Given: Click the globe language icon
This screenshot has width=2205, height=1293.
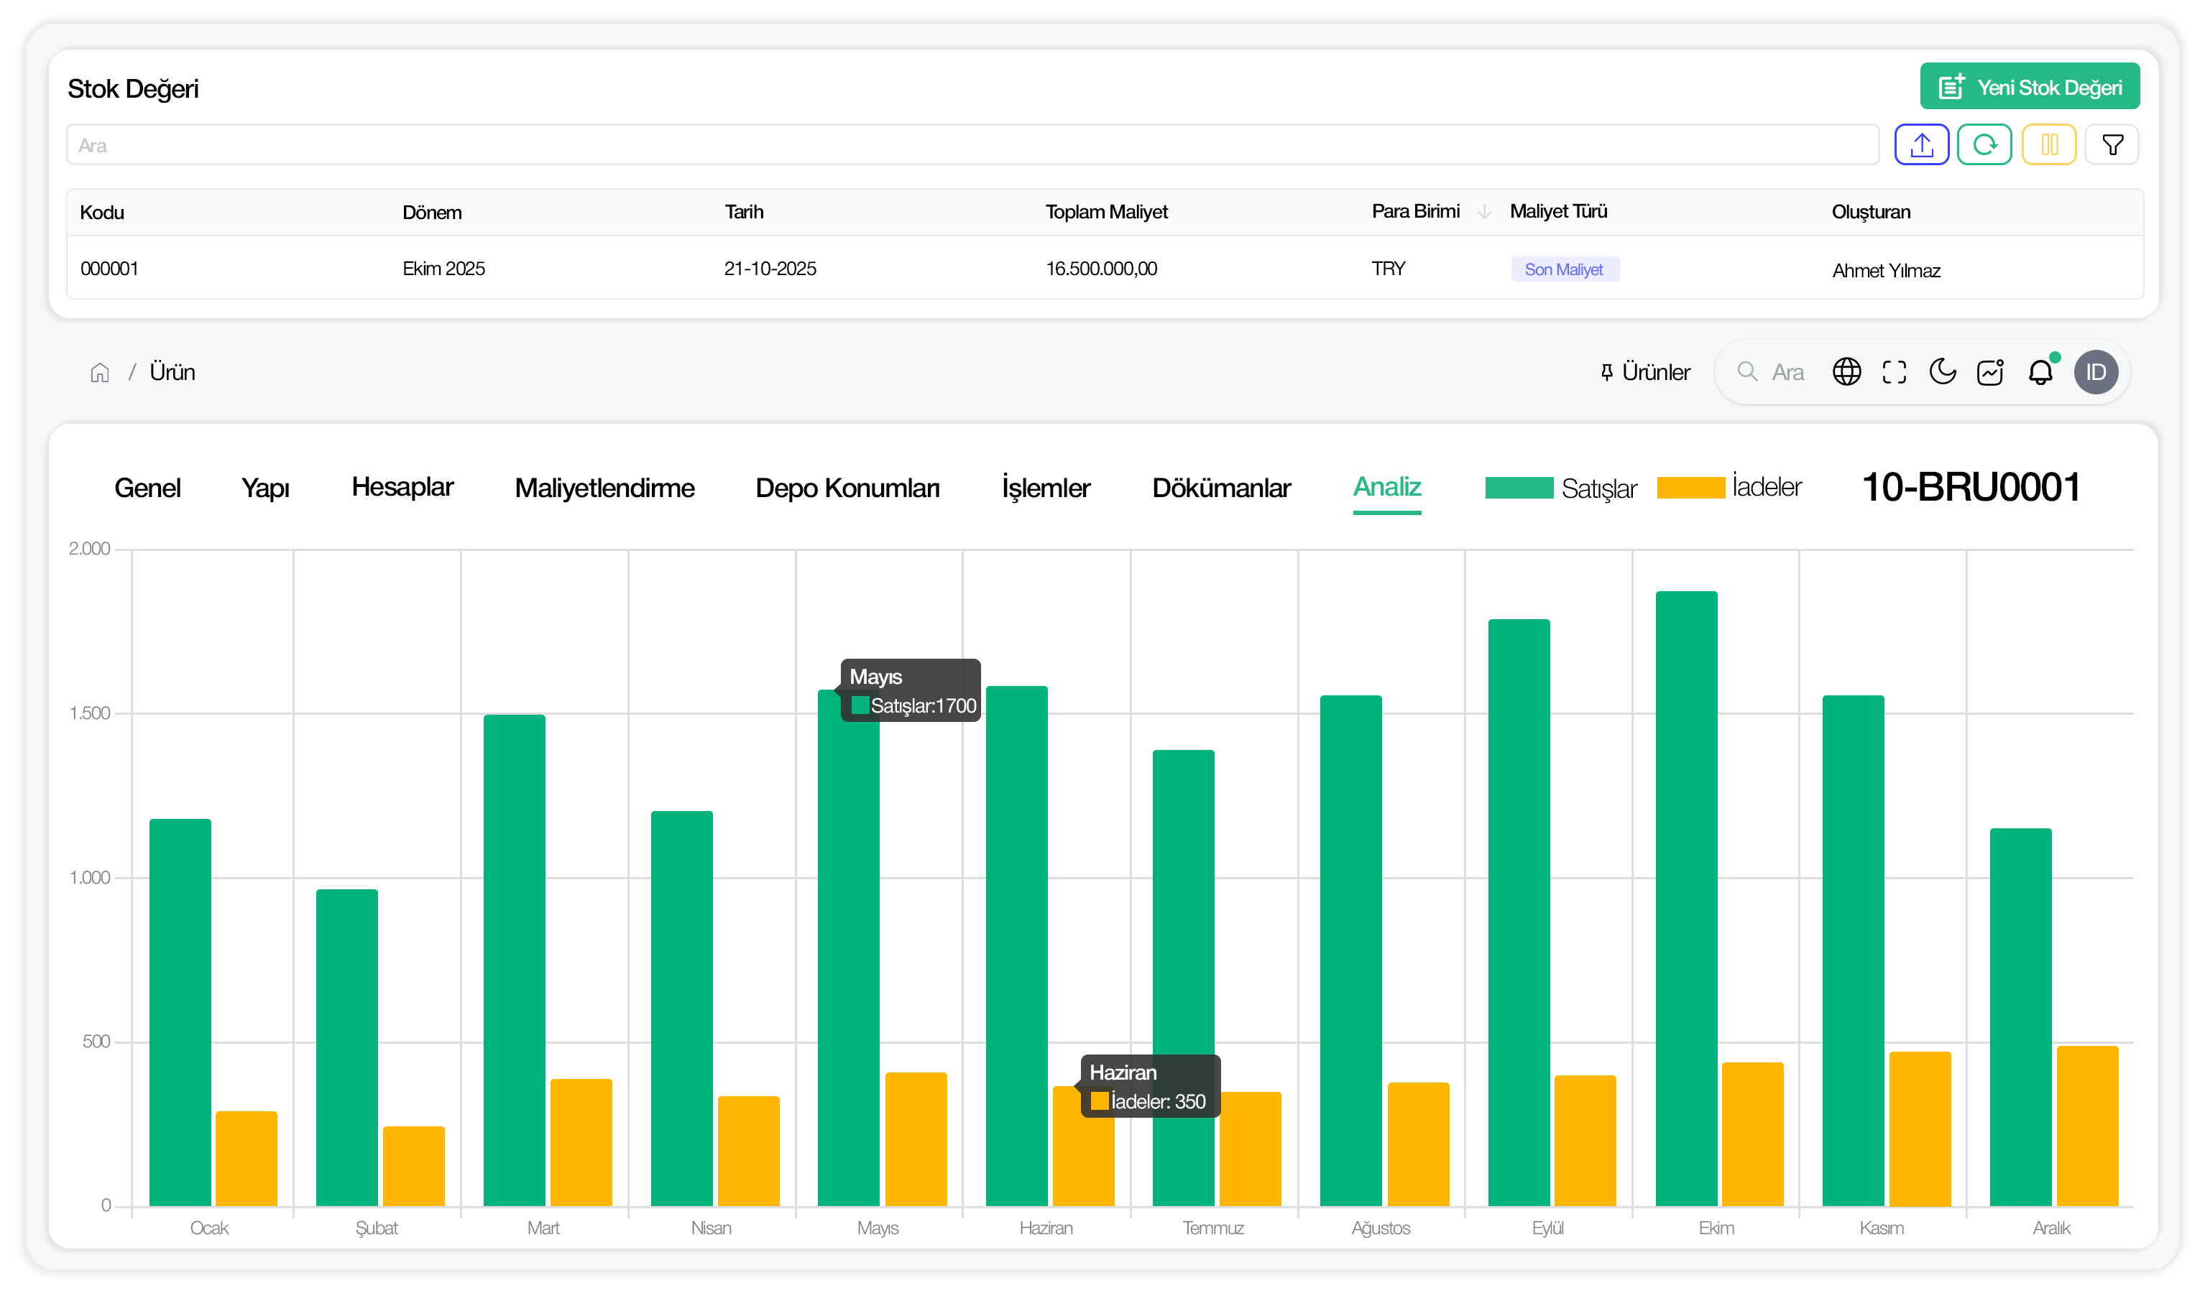Looking at the screenshot, I should click(1846, 372).
